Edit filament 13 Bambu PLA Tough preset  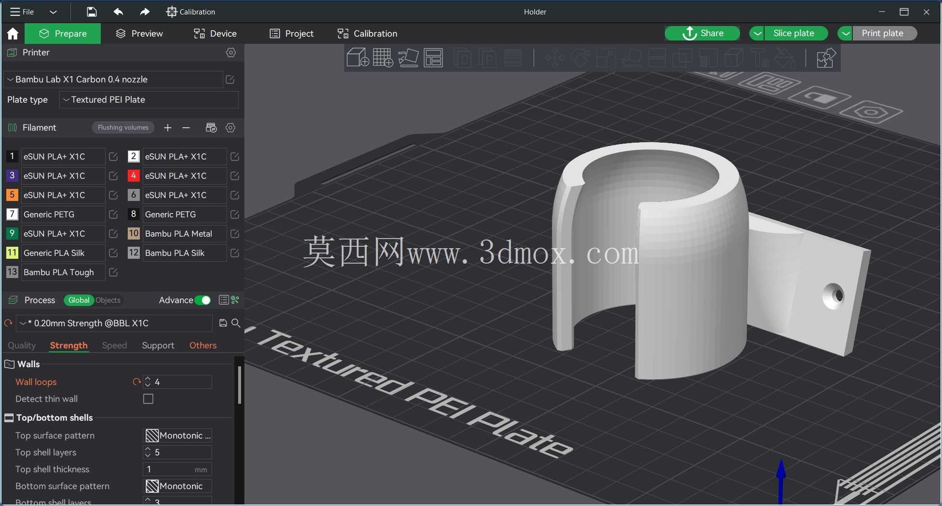tap(113, 272)
